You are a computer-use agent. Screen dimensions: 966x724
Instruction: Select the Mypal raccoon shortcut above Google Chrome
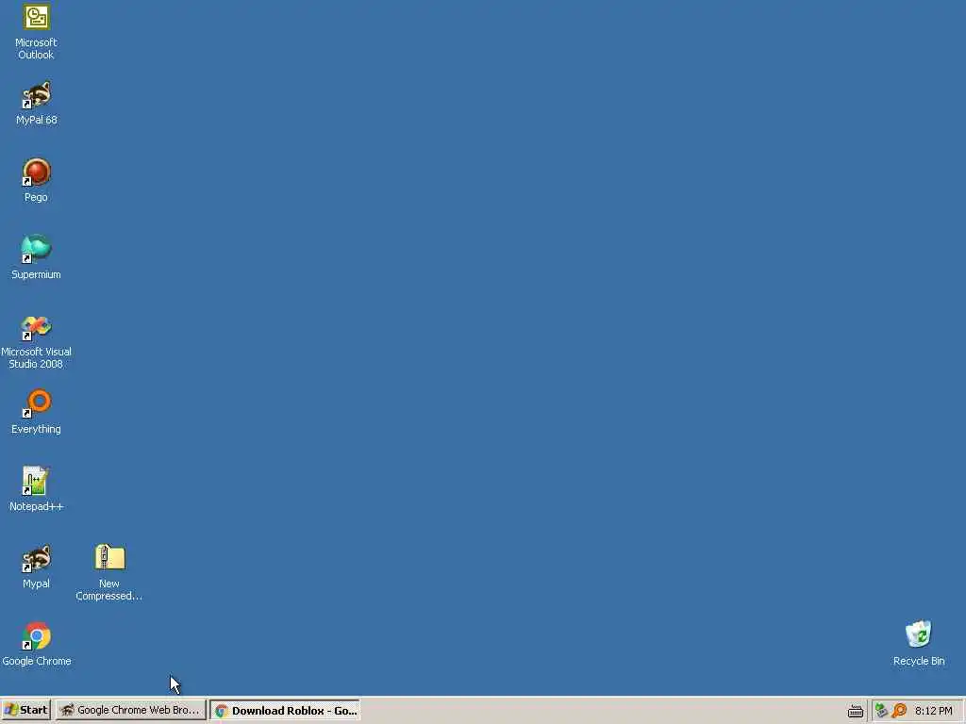tap(37, 567)
